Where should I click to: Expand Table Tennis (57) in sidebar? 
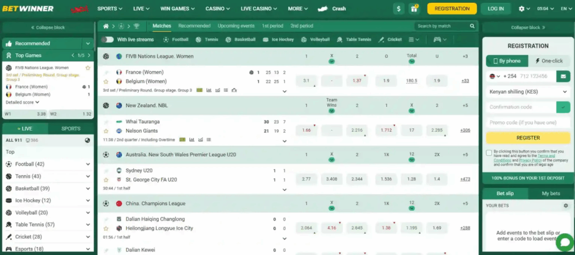[x=88, y=225]
